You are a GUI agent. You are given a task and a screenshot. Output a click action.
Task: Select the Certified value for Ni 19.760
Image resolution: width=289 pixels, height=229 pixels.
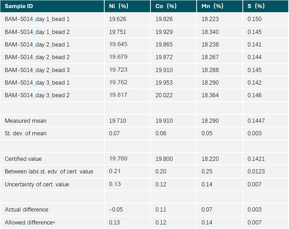(x=118, y=159)
